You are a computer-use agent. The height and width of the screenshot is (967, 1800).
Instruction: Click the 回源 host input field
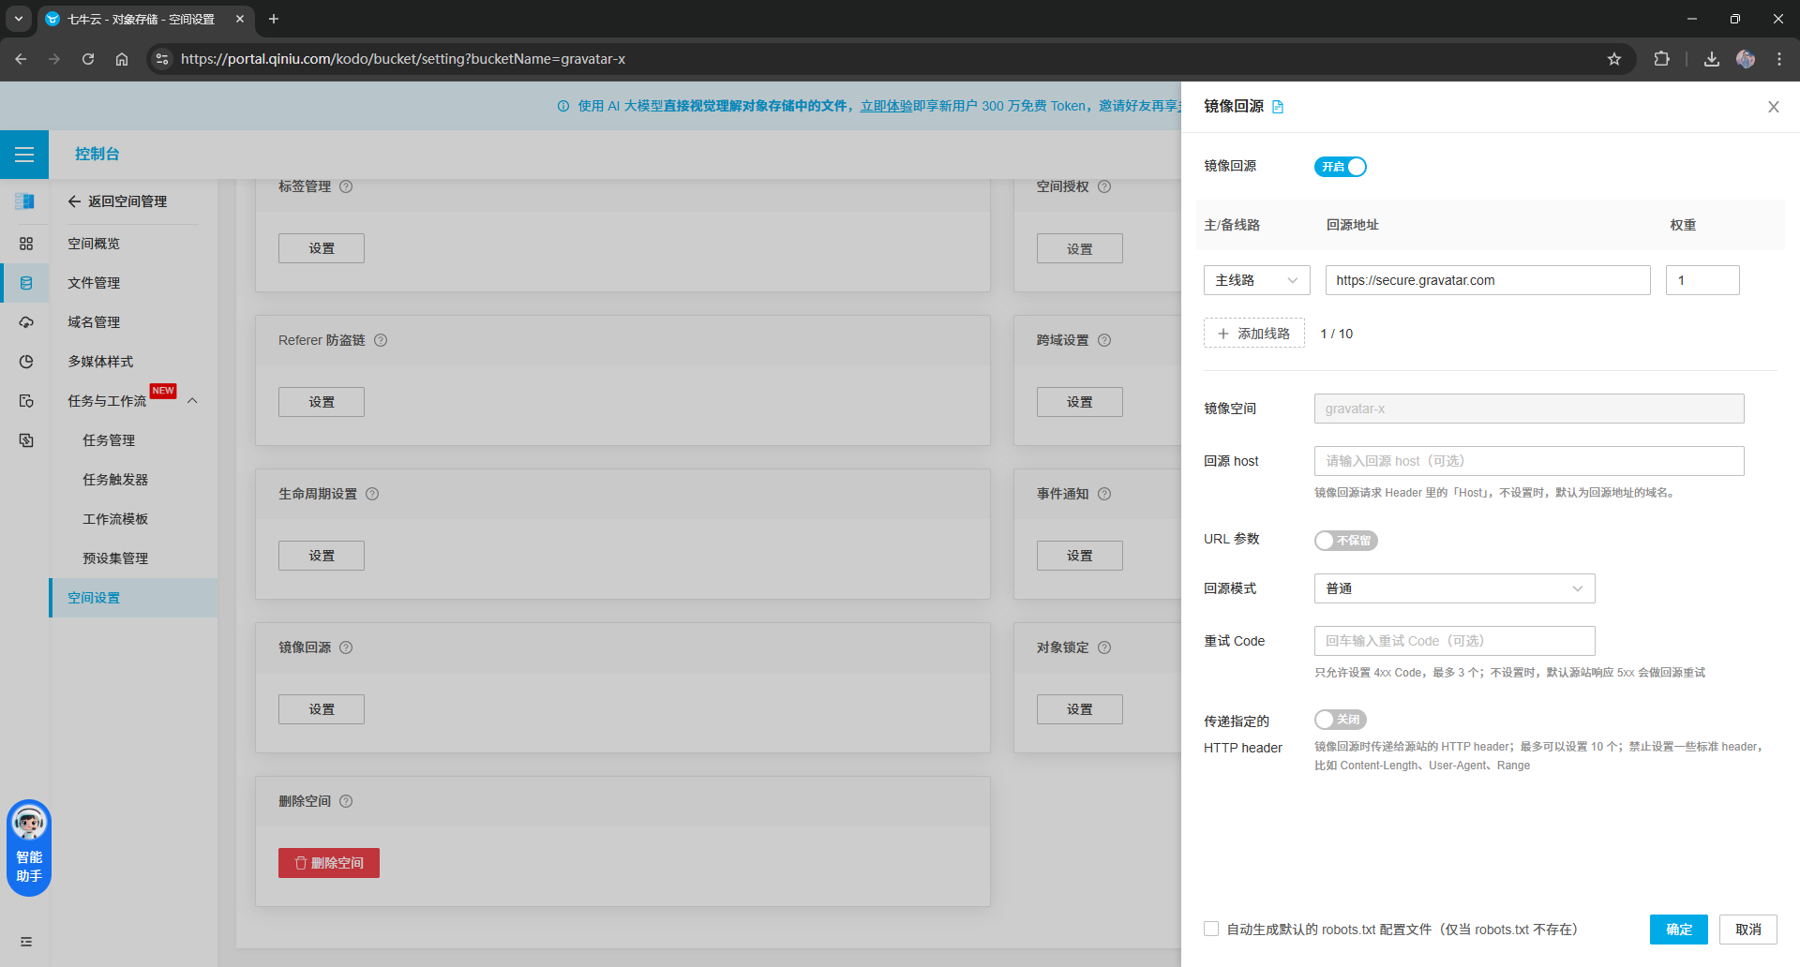coord(1528,461)
